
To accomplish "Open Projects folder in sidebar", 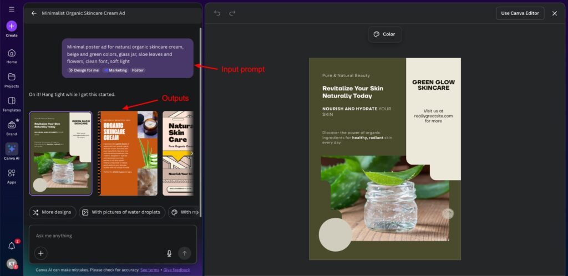I will click(x=12, y=80).
